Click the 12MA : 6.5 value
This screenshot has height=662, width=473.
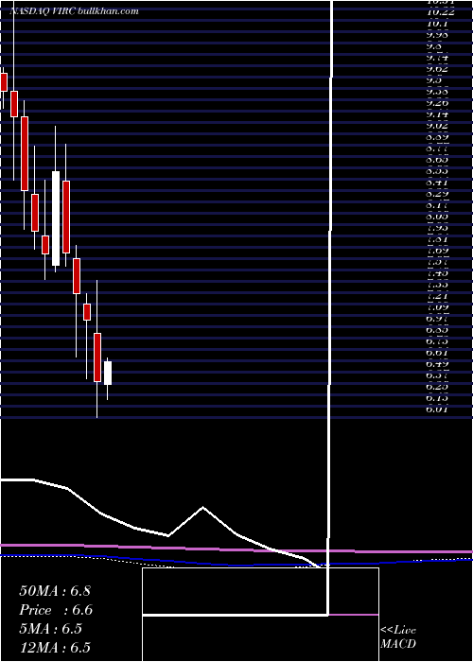[55, 648]
